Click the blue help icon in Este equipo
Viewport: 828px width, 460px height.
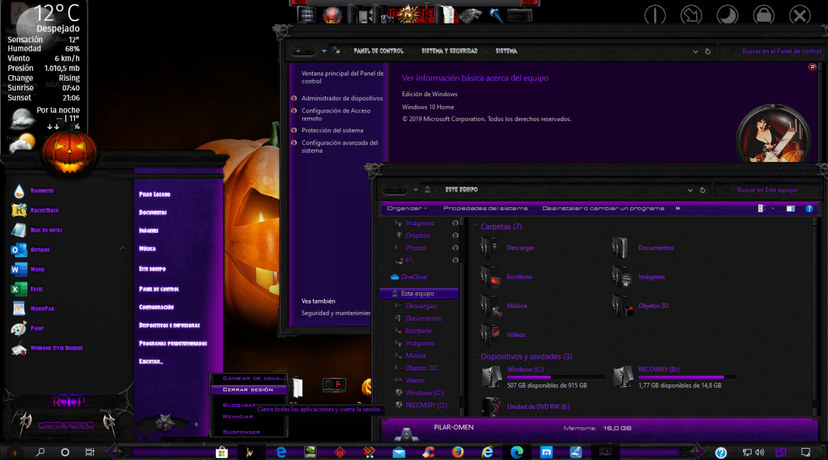(809, 209)
